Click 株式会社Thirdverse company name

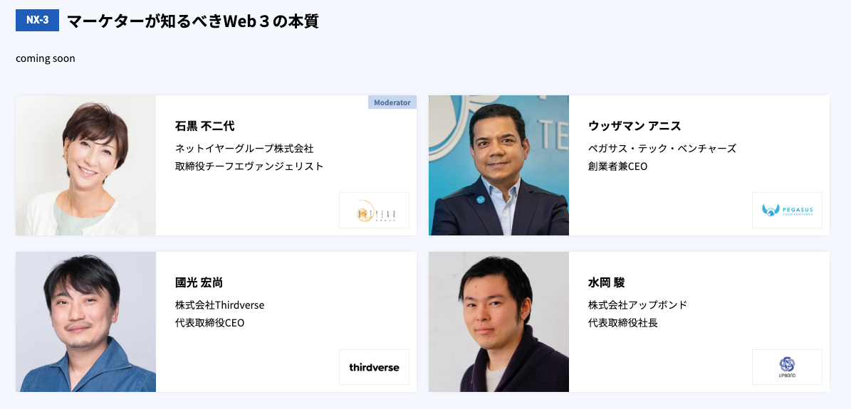219,305
